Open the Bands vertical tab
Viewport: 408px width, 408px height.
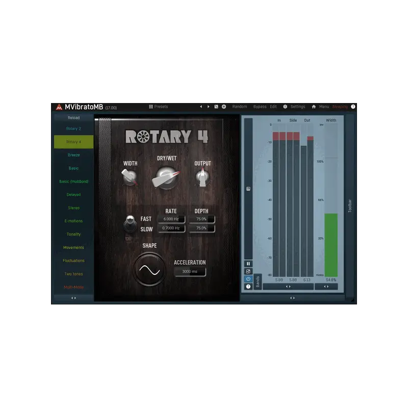(258, 282)
